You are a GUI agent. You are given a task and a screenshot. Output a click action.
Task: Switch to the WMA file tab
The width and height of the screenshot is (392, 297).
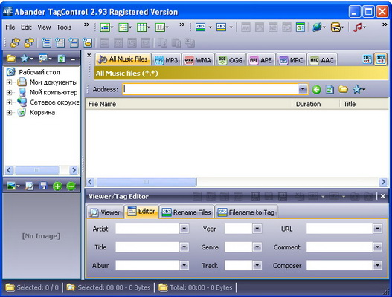[198, 60]
